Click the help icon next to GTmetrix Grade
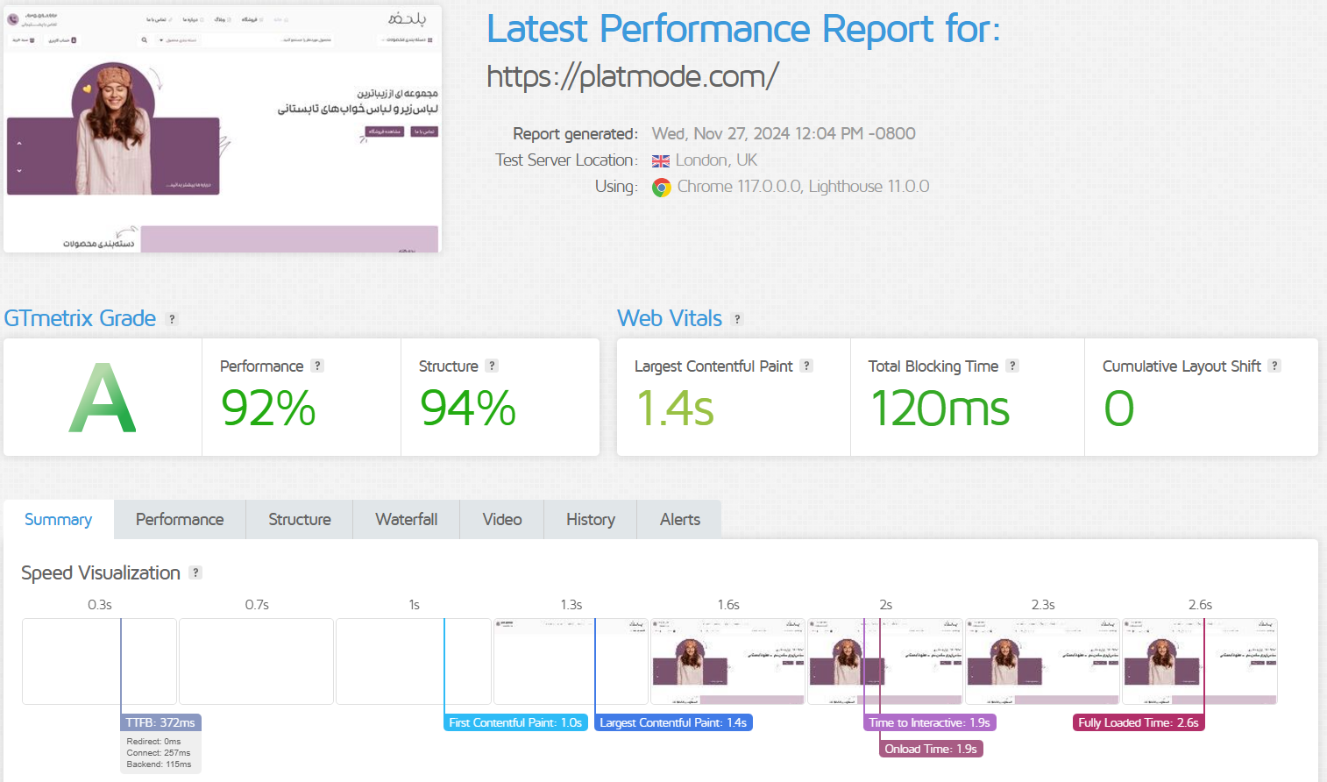 click(172, 319)
